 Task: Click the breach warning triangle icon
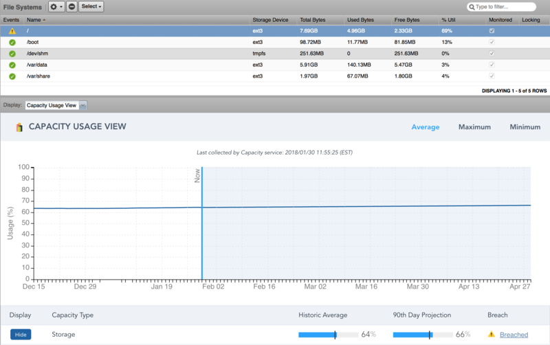click(492, 335)
